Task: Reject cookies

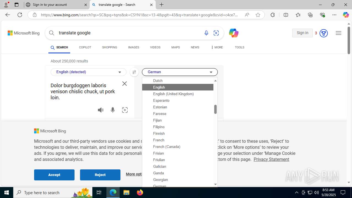Action: click(x=100, y=175)
